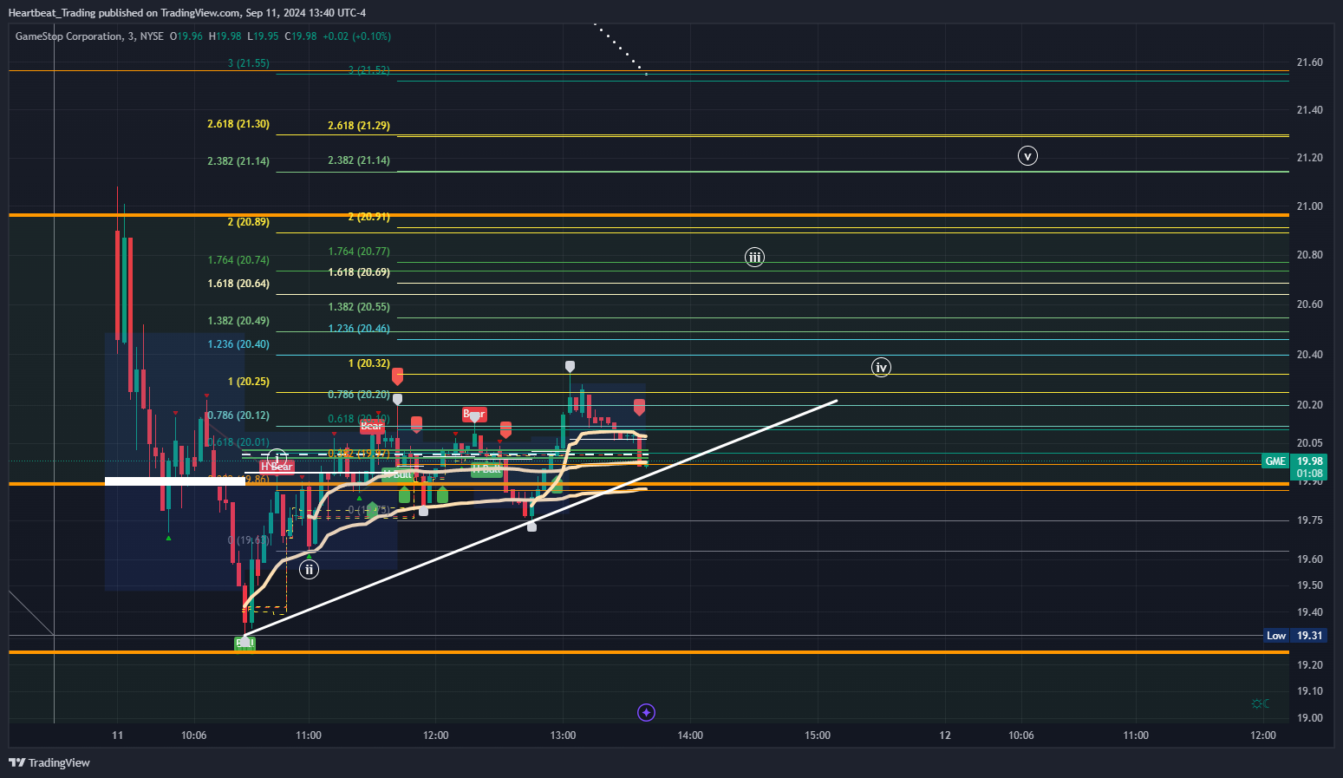Click the TradingView logo in the bottom corner
Viewport: 1343px width, 778px height.
pos(49,762)
